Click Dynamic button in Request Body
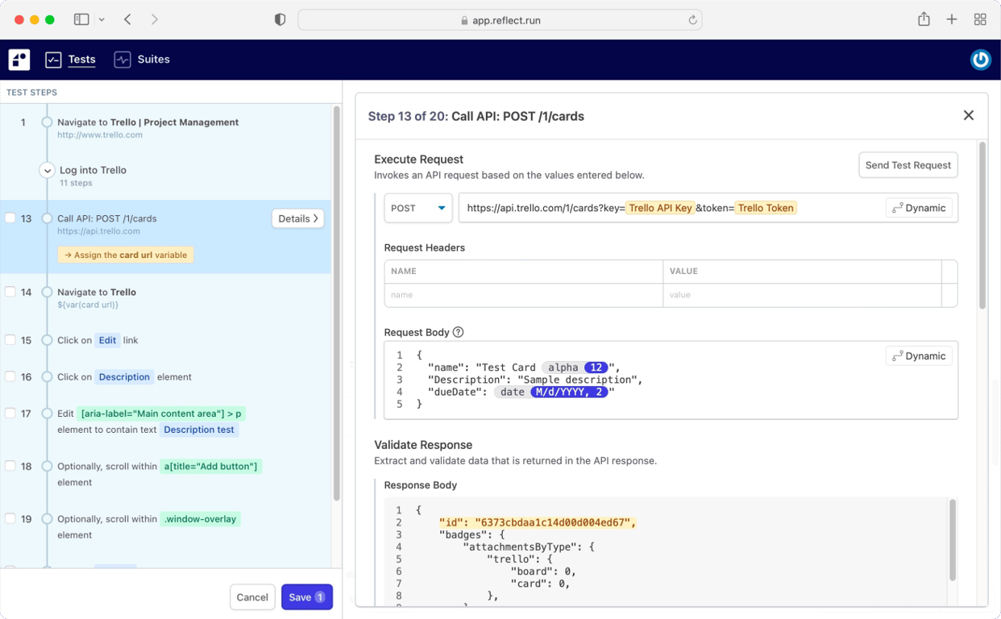 point(919,356)
